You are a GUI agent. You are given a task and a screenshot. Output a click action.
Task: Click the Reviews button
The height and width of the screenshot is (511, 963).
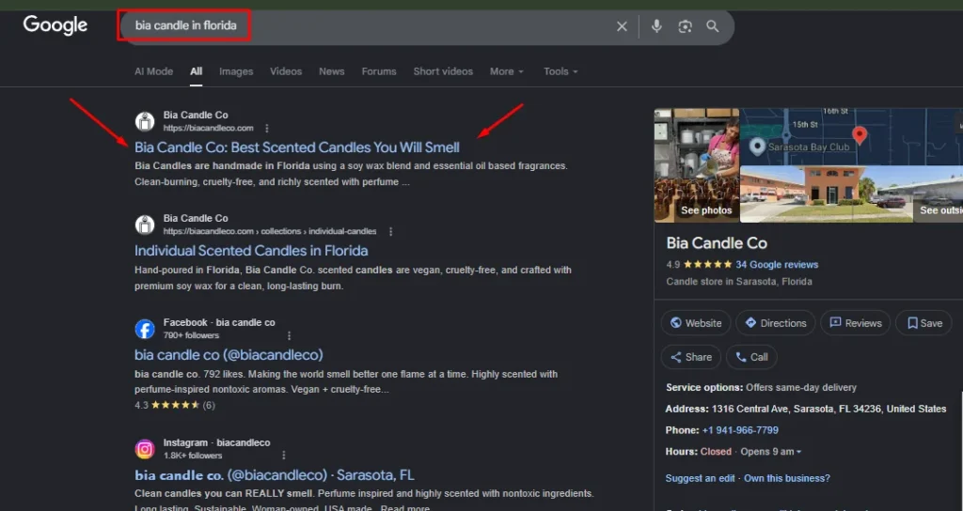pos(856,323)
